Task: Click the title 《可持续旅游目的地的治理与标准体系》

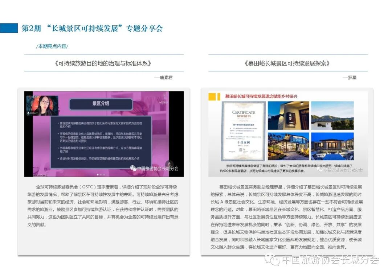Action: pos(103,63)
